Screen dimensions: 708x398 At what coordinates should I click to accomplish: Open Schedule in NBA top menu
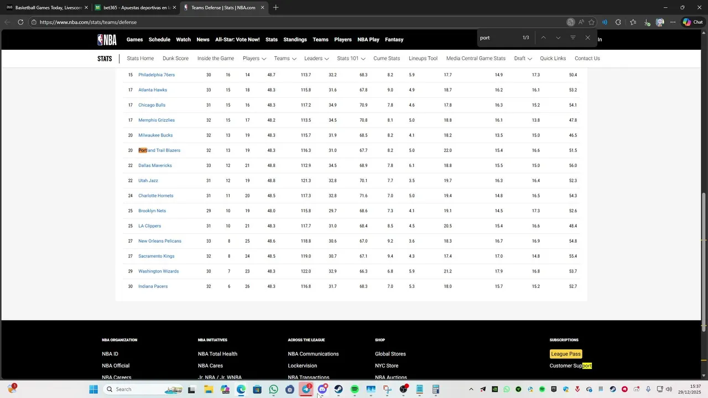[x=159, y=40]
